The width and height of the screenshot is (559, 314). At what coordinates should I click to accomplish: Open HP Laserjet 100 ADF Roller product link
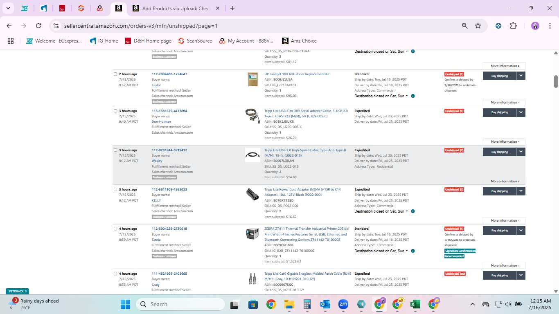point(297,74)
